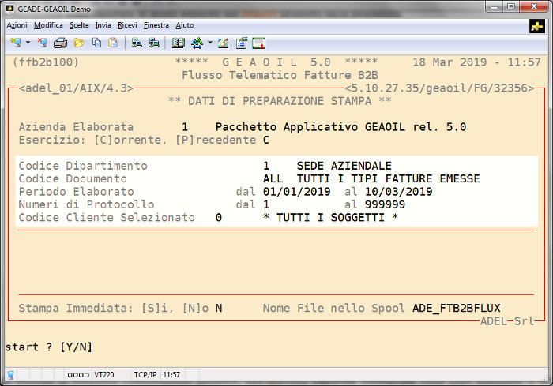Click the Stampa Immediata N value field
553x386 pixels.
(219, 308)
